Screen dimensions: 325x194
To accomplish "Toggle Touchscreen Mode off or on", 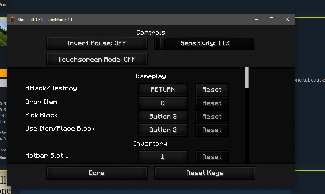I will 97,60.
